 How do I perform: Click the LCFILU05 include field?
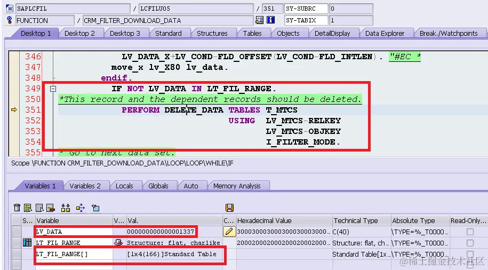tap(196, 9)
